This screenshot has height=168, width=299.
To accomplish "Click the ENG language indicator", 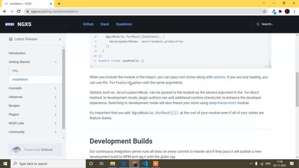I will click(x=268, y=164).
